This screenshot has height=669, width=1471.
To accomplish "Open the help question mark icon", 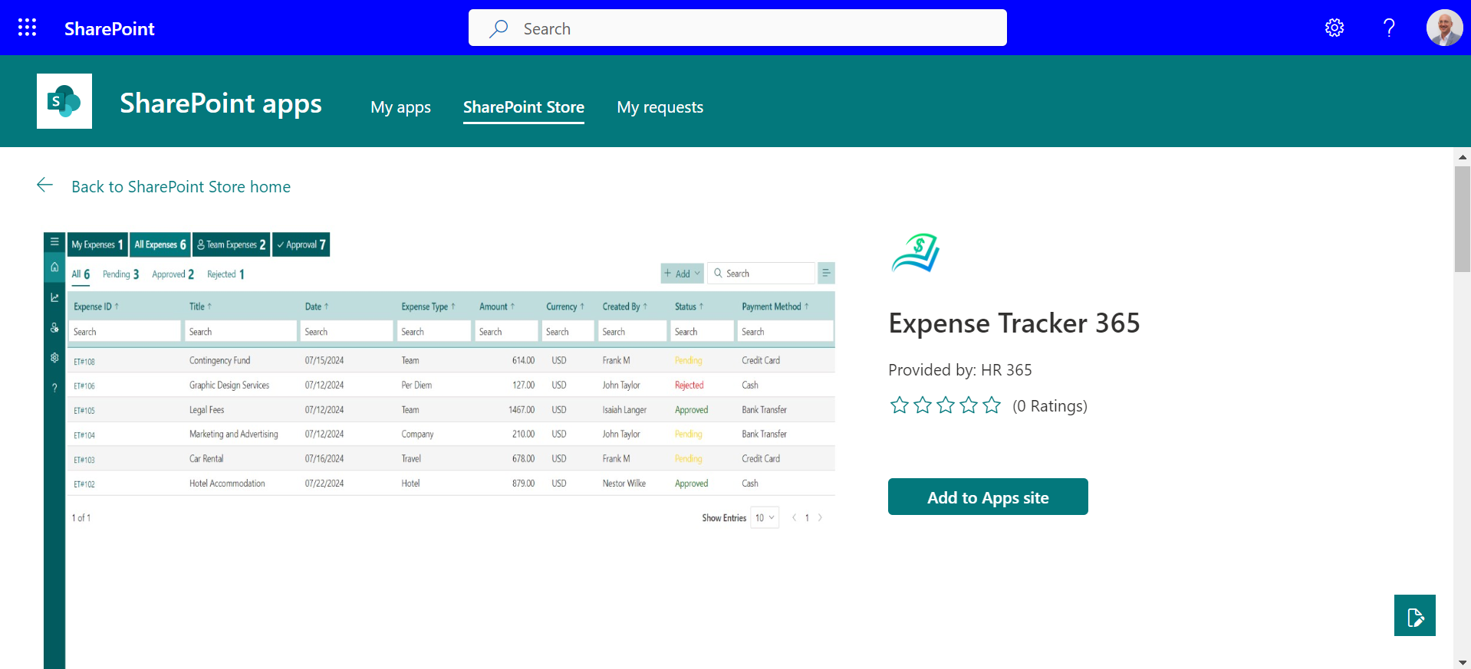I will (1389, 28).
